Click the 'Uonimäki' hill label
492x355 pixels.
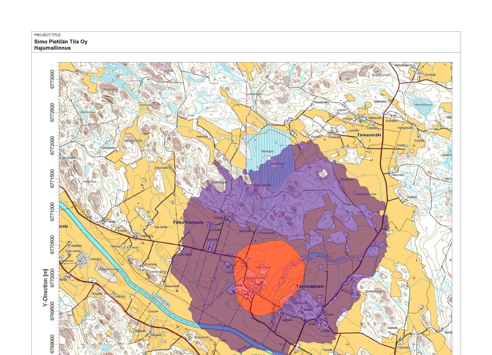point(218,182)
